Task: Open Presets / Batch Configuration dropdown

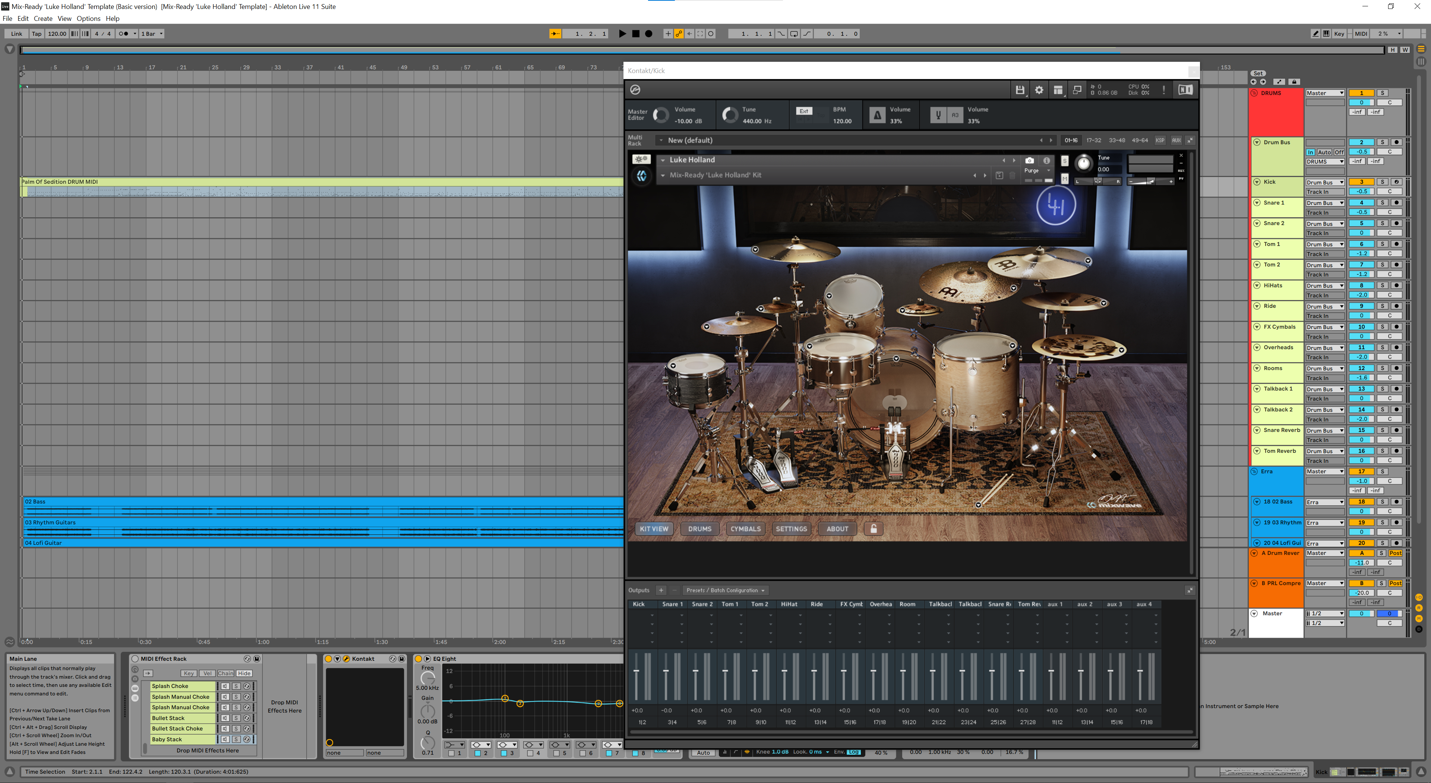Action: tap(725, 590)
